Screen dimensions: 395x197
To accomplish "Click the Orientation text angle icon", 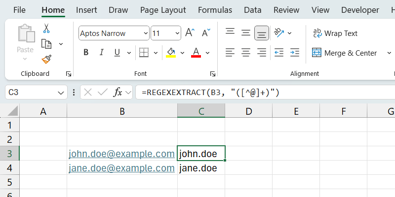I will pyautogui.click(x=279, y=33).
